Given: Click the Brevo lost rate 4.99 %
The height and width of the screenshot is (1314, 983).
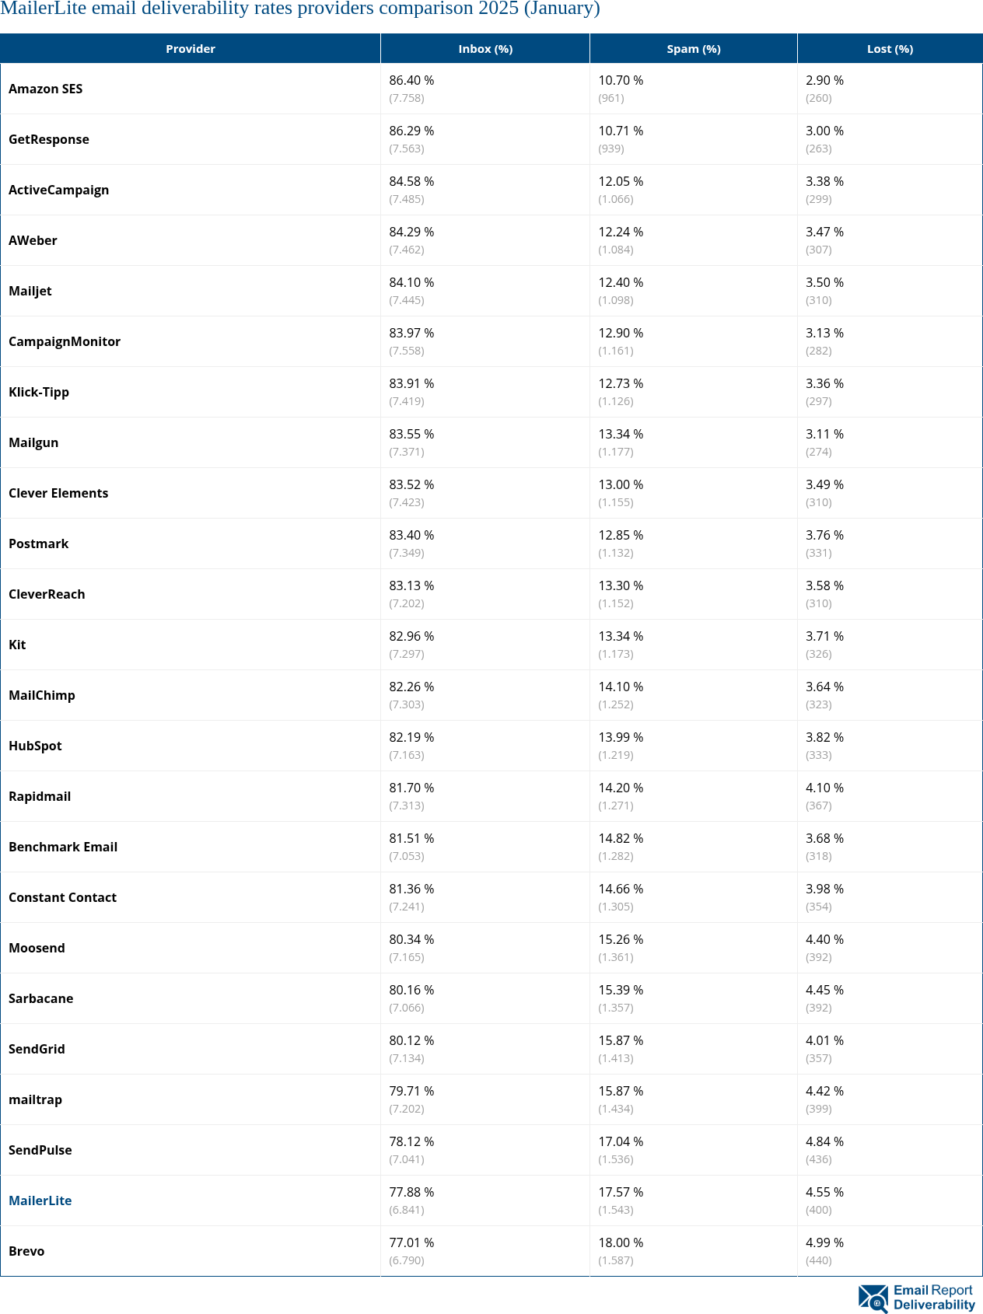Looking at the screenshot, I should click(x=824, y=1242).
